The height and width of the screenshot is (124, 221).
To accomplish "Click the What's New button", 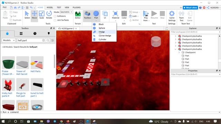I will [x=190, y=8].
